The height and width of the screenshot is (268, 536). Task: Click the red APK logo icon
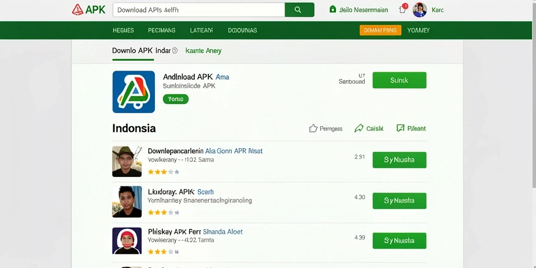pos(77,9)
